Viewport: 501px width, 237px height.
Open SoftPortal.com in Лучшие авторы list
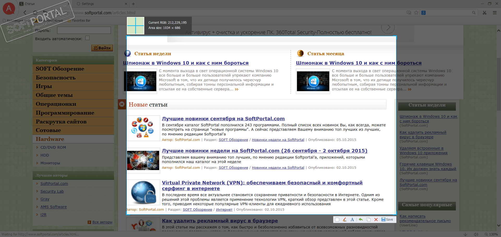(x=54, y=184)
